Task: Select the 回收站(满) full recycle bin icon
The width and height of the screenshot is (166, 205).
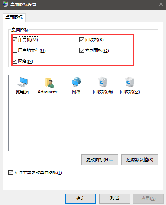Action: (103, 82)
